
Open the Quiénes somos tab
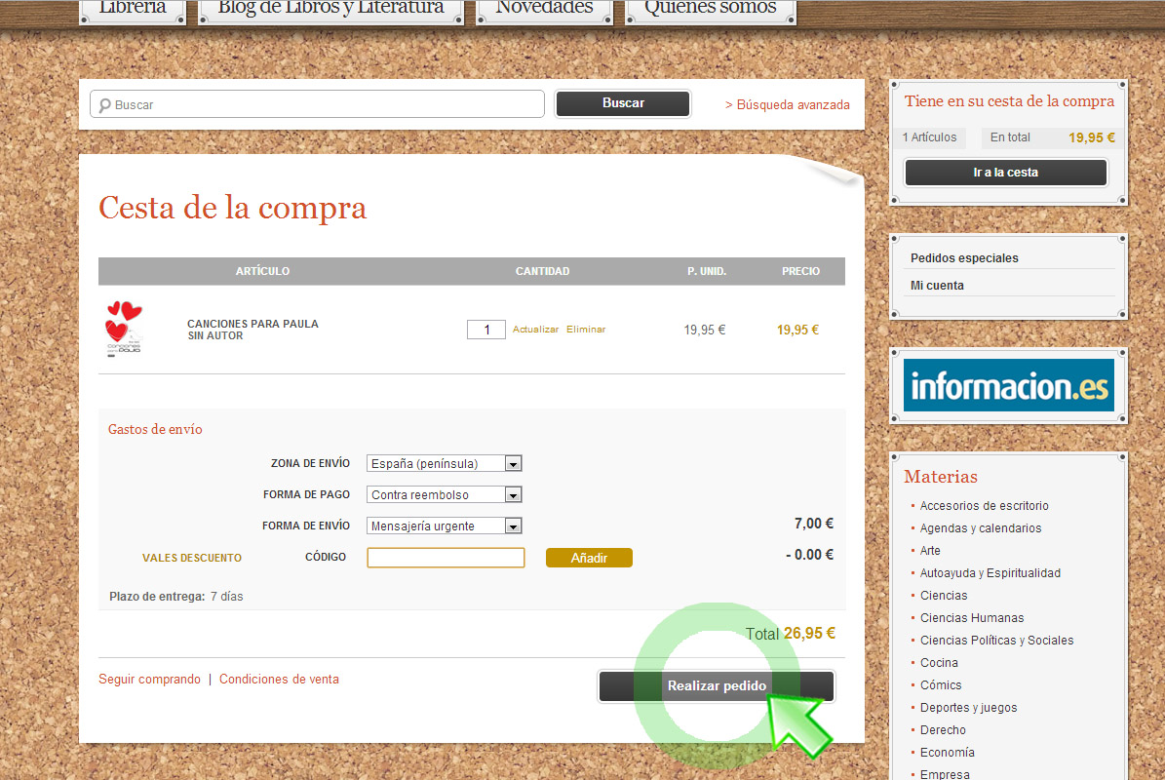point(710,9)
